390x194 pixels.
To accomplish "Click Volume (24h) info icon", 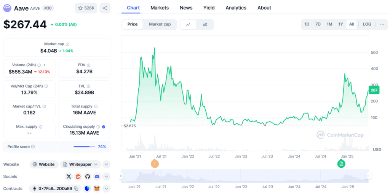I will [x=39, y=65].
